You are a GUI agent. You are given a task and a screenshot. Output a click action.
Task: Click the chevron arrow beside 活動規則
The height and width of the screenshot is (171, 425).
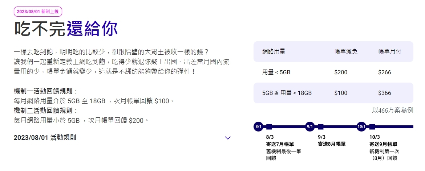click(228, 138)
